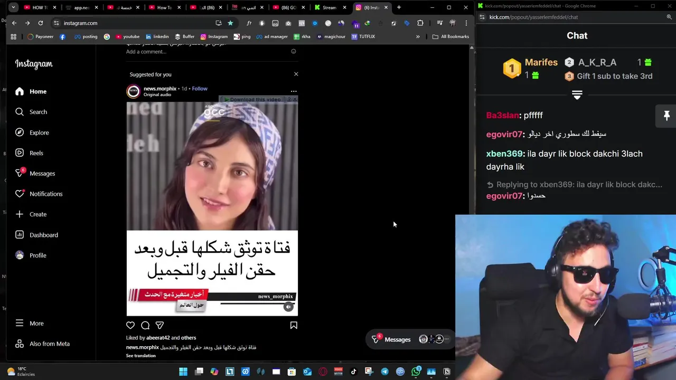Screen dimensions: 676x380
Task: Open the Chrome apps grid icon
Action: tap(13, 36)
